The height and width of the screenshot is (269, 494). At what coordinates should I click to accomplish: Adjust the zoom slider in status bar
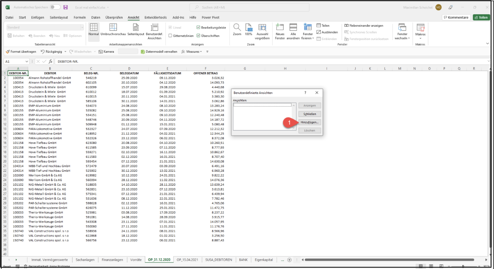(463, 266)
